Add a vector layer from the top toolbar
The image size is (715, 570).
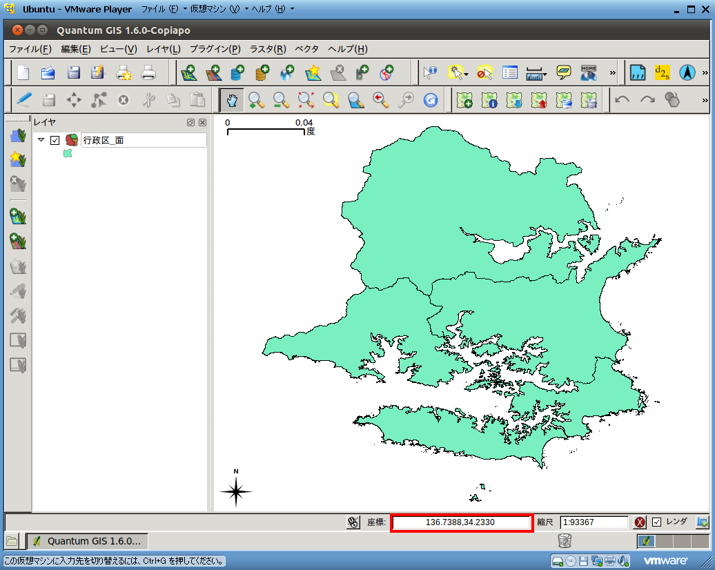[188, 72]
